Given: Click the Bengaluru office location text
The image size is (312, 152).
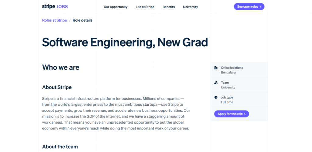Looking at the screenshot, I should click(228, 72).
